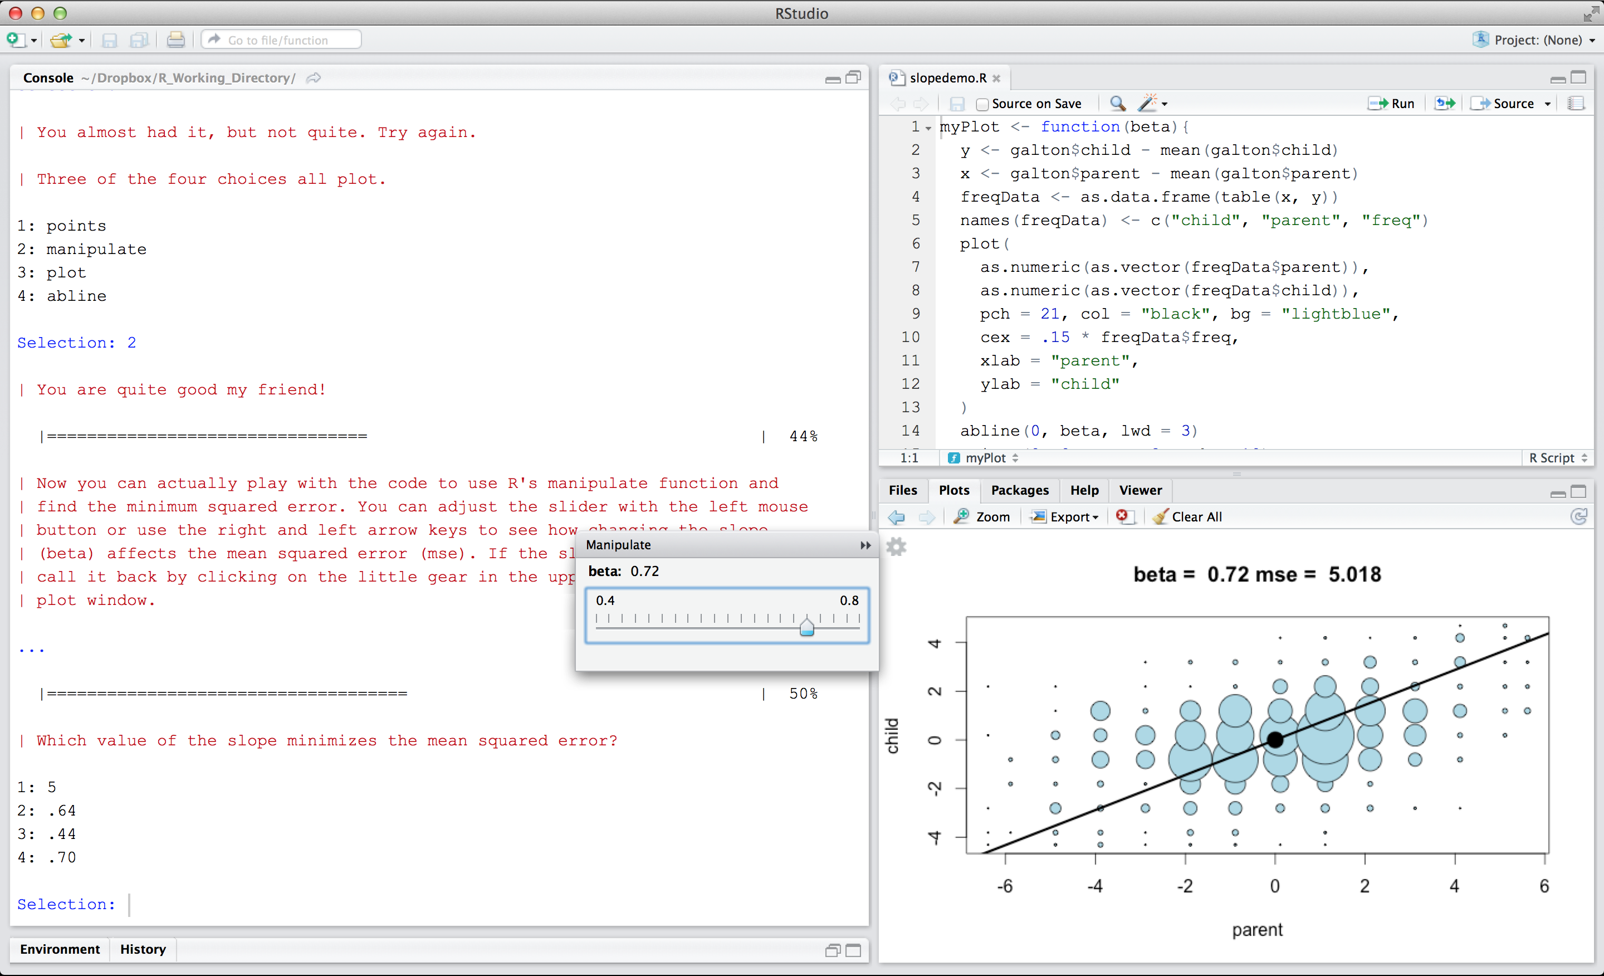This screenshot has height=976, width=1604.
Task: Show next plot with forward arrow
Action: (x=927, y=517)
